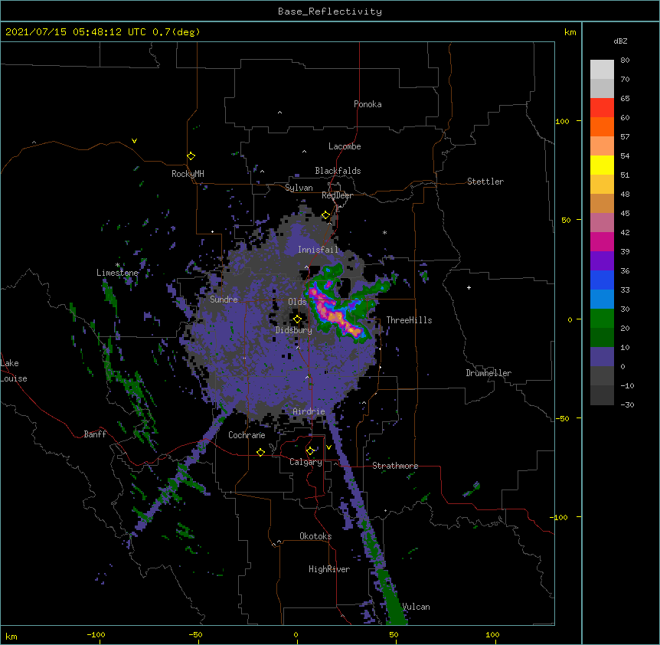The height and width of the screenshot is (645, 660).
Task: Click the Vulcan city label
Action: pyautogui.click(x=416, y=607)
